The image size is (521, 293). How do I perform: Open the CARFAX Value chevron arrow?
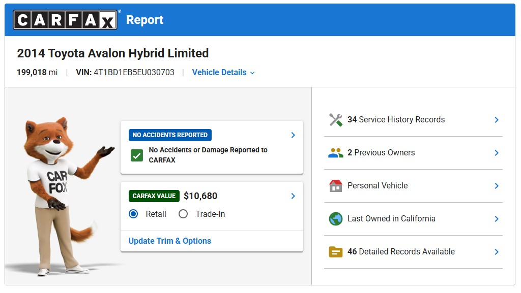pos(293,196)
